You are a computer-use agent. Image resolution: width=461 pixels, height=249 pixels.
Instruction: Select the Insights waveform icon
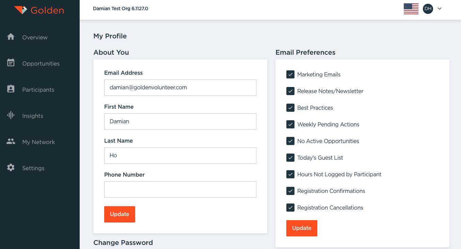pyautogui.click(x=11, y=115)
